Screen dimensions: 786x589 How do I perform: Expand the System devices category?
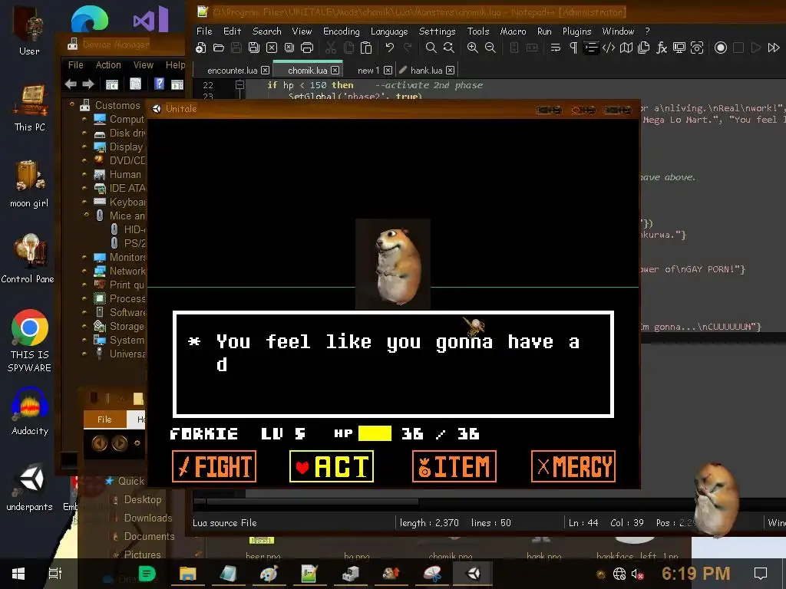pyautogui.click(x=84, y=340)
